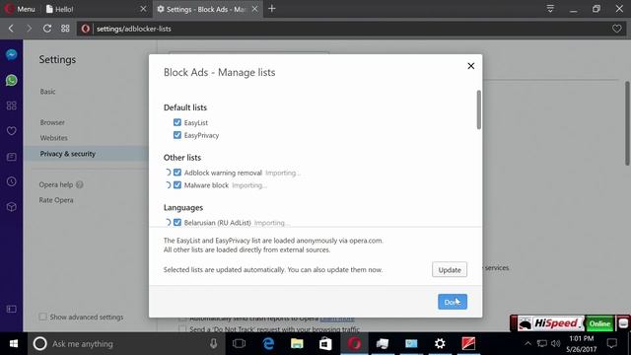
Task: Click the taskbar clock showing 1:01 PM
Action: pyautogui.click(x=581, y=344)
